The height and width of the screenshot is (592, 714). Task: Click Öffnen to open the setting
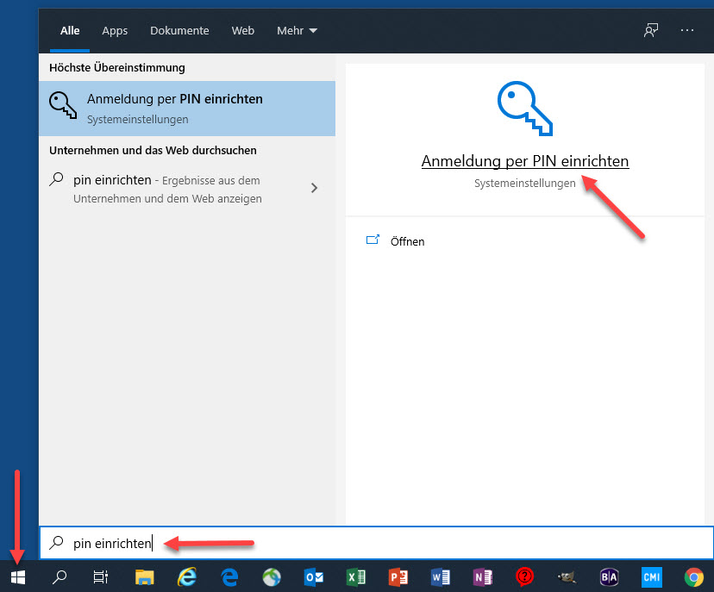pos(408,241)
